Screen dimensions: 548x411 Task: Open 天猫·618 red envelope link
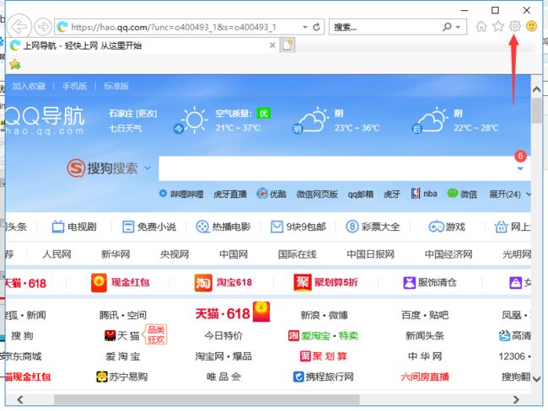pos(233,312)
